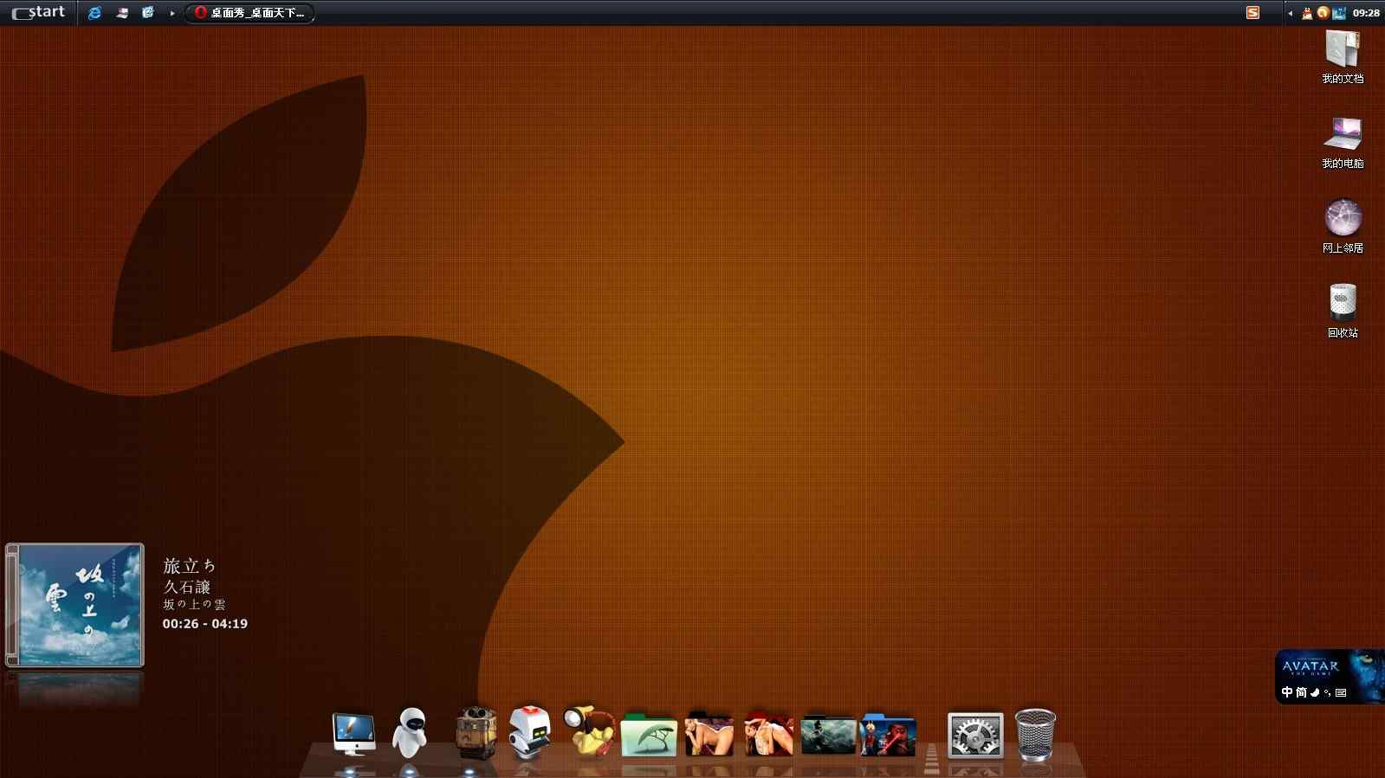Toggle the punctuation mode button
1385x778 pixels.
1327,692
